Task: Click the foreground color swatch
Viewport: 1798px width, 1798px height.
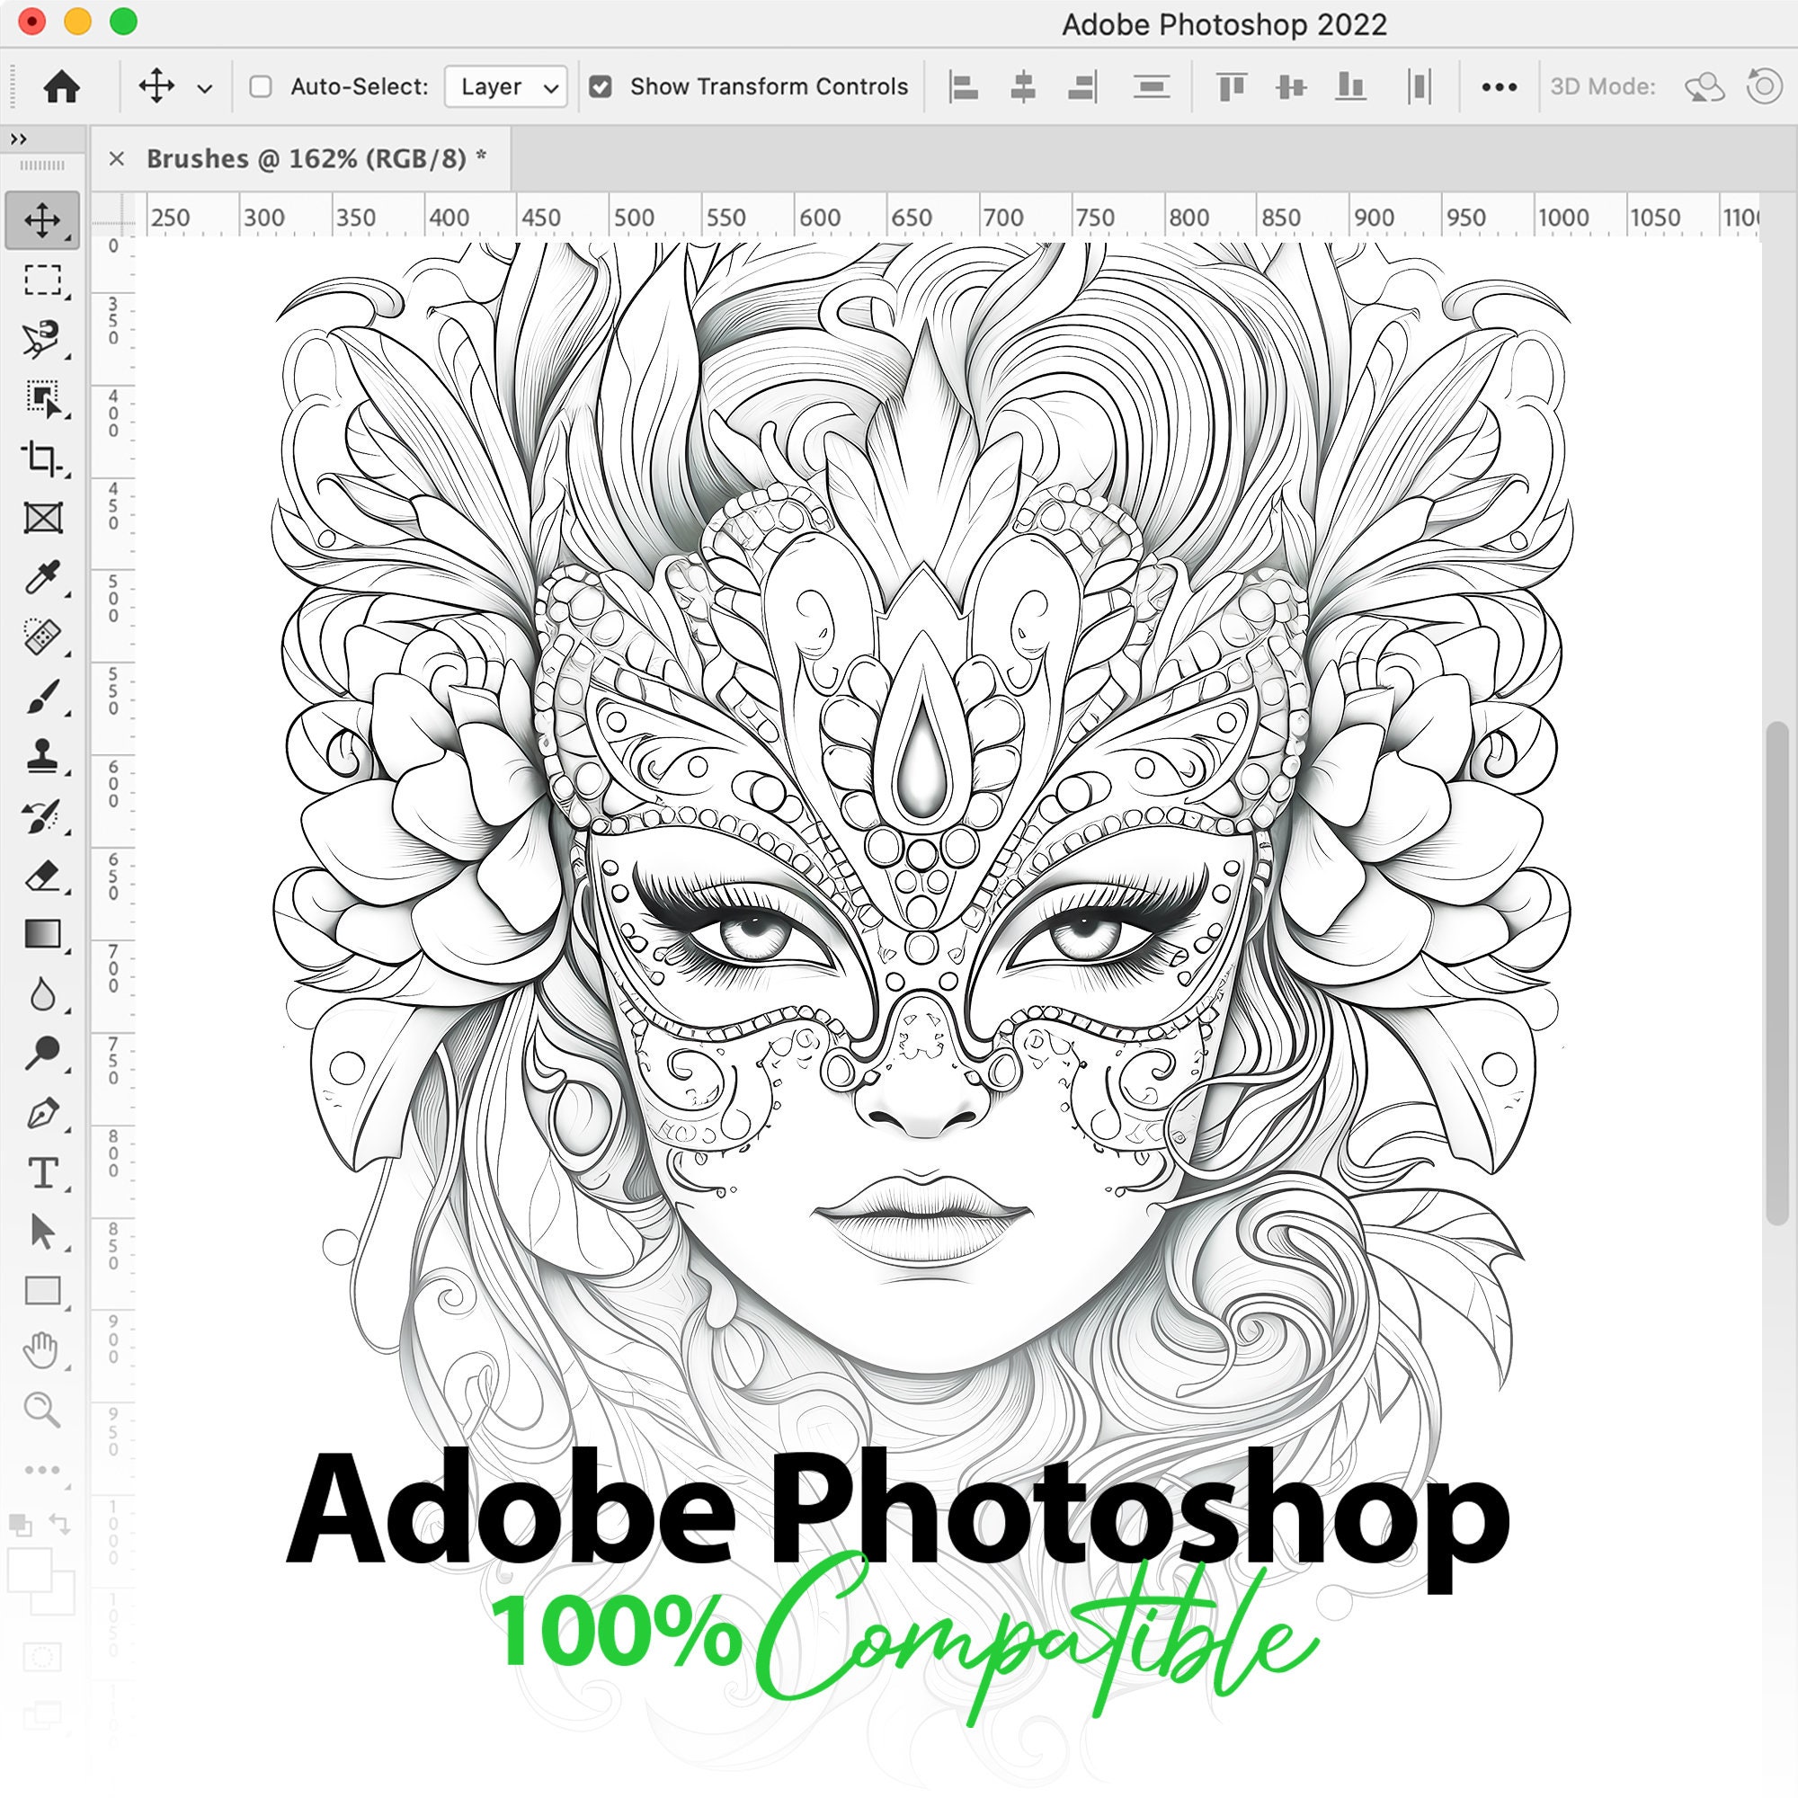Action: click(30, 1570)
